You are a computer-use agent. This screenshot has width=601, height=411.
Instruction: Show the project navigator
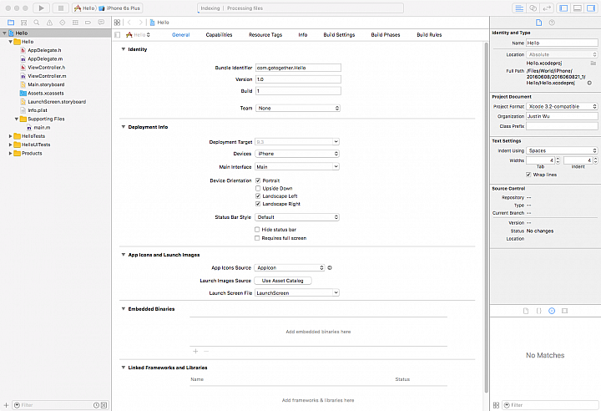pyautogui.click(x=11, y=23)
